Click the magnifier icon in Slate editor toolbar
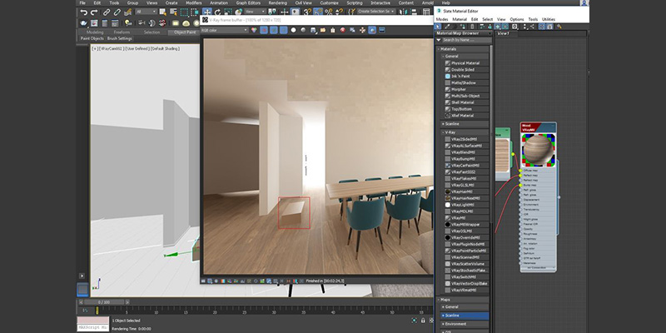The height and width of the screenshot is (333, 666). (559, 27)
